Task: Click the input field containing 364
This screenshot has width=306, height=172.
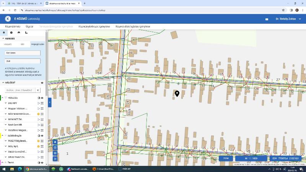Action: (x=23, y=61)
